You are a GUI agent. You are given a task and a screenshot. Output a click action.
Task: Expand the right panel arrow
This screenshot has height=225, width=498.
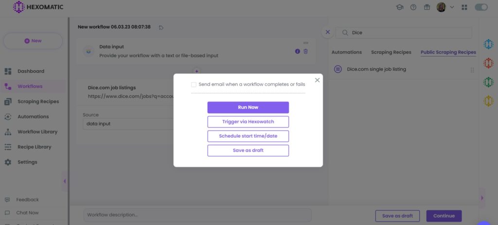(482, 198)
